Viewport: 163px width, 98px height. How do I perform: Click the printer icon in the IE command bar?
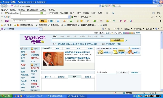pyautogui.click(x=118, y=29)
